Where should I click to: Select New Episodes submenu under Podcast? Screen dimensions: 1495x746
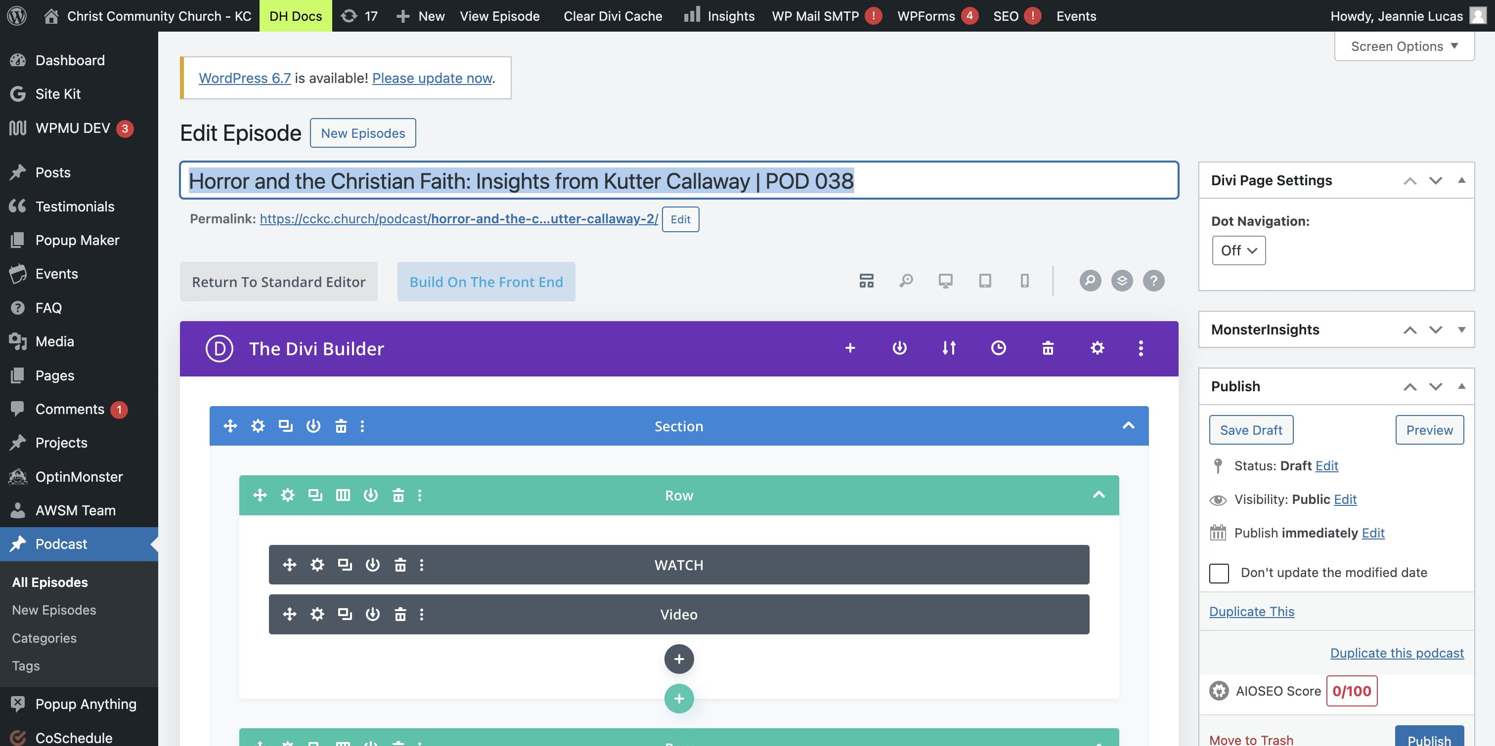click(54, 610)
